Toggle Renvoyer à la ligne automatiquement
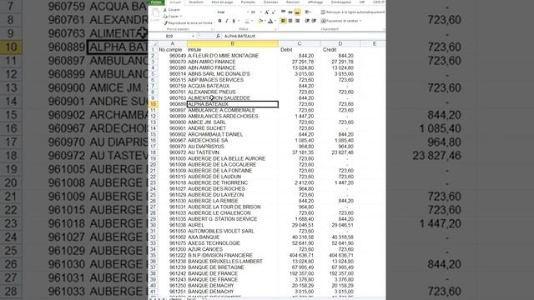The height and width of the screenshot is (300, 534). (x=353, y=12)
